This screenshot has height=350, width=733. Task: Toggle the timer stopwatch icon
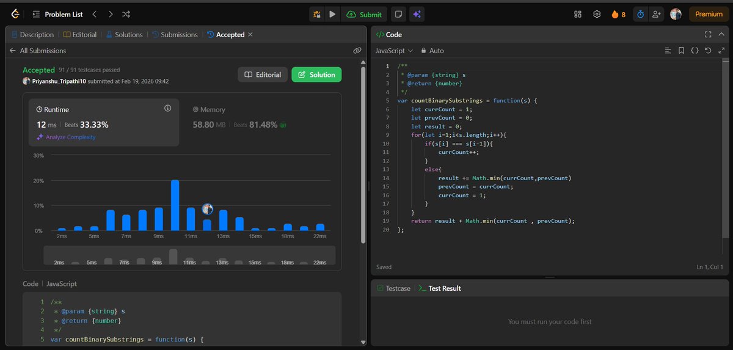tap(640, 14)
